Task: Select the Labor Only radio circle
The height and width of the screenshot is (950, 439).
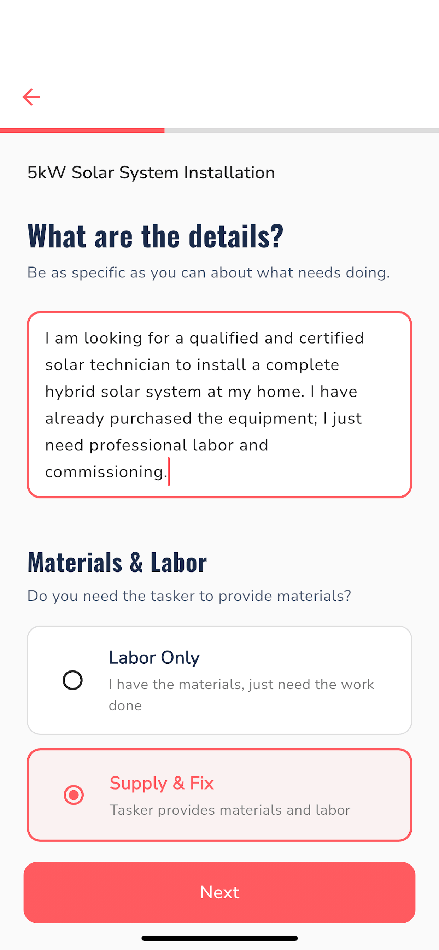Action: point(73,680)
